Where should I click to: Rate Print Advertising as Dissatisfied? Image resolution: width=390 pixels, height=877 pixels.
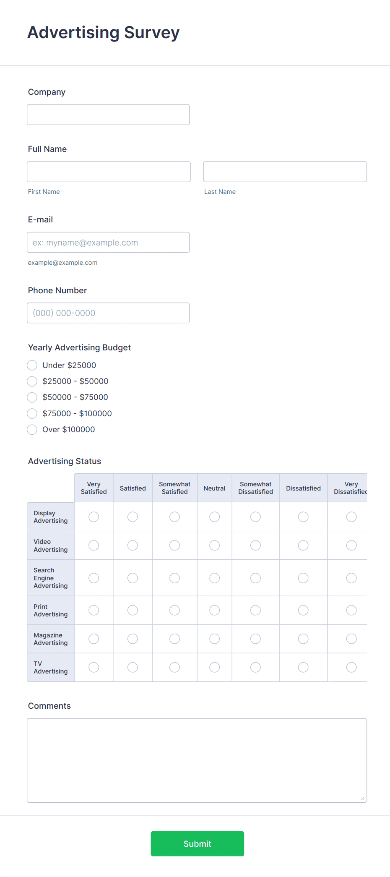tap(303, 610)
